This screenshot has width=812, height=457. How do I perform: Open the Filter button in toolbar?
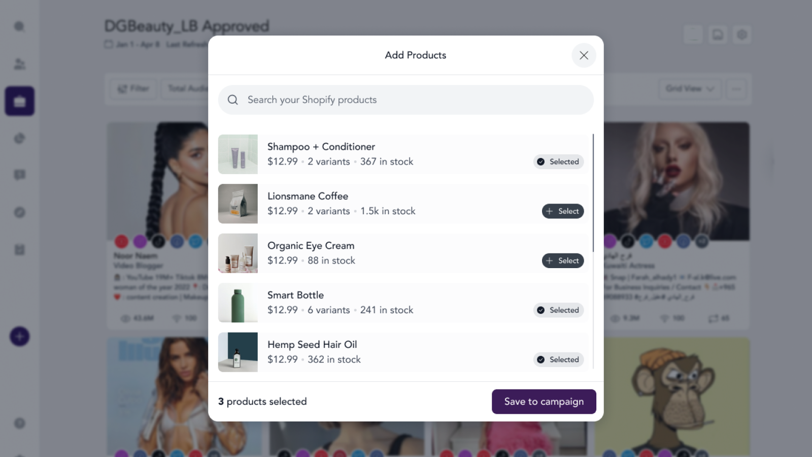pos(133,89)
